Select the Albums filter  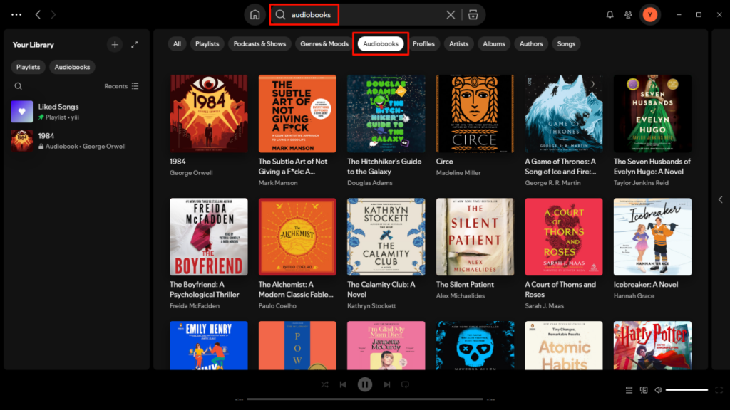pos(494,43)
